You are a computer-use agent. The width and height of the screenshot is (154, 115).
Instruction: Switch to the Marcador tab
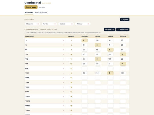29,12
